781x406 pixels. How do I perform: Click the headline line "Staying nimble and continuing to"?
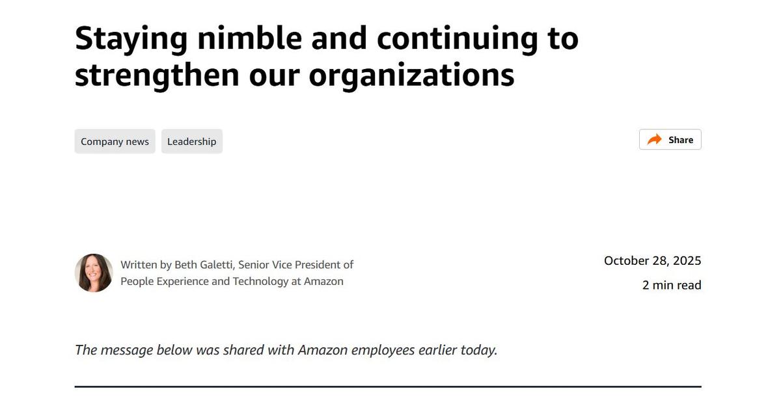coord(326,38)
